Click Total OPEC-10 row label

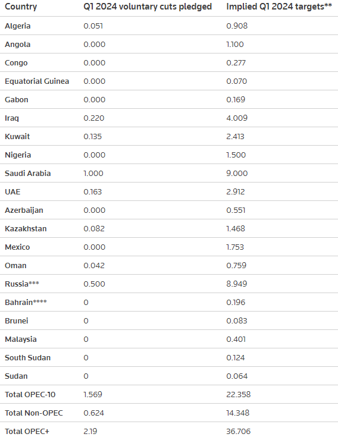30,395
